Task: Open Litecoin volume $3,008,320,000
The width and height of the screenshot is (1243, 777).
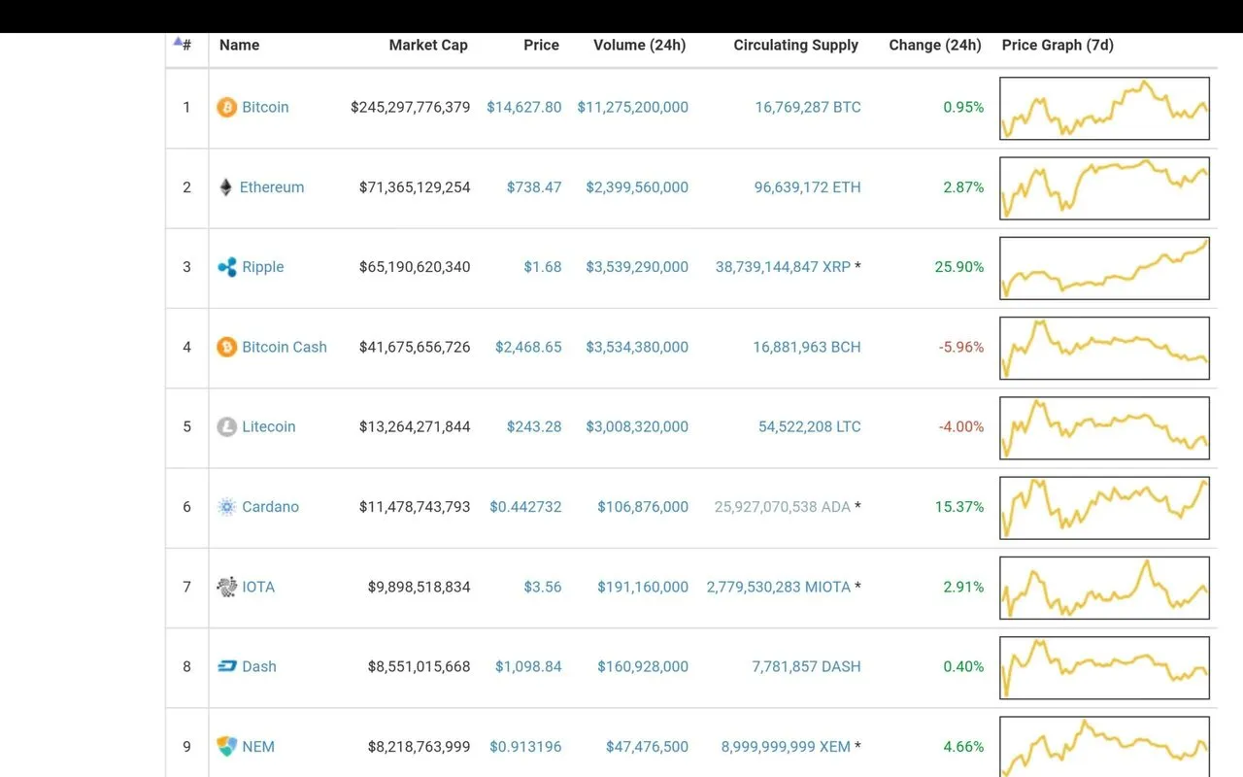Action: coord(637,426)
